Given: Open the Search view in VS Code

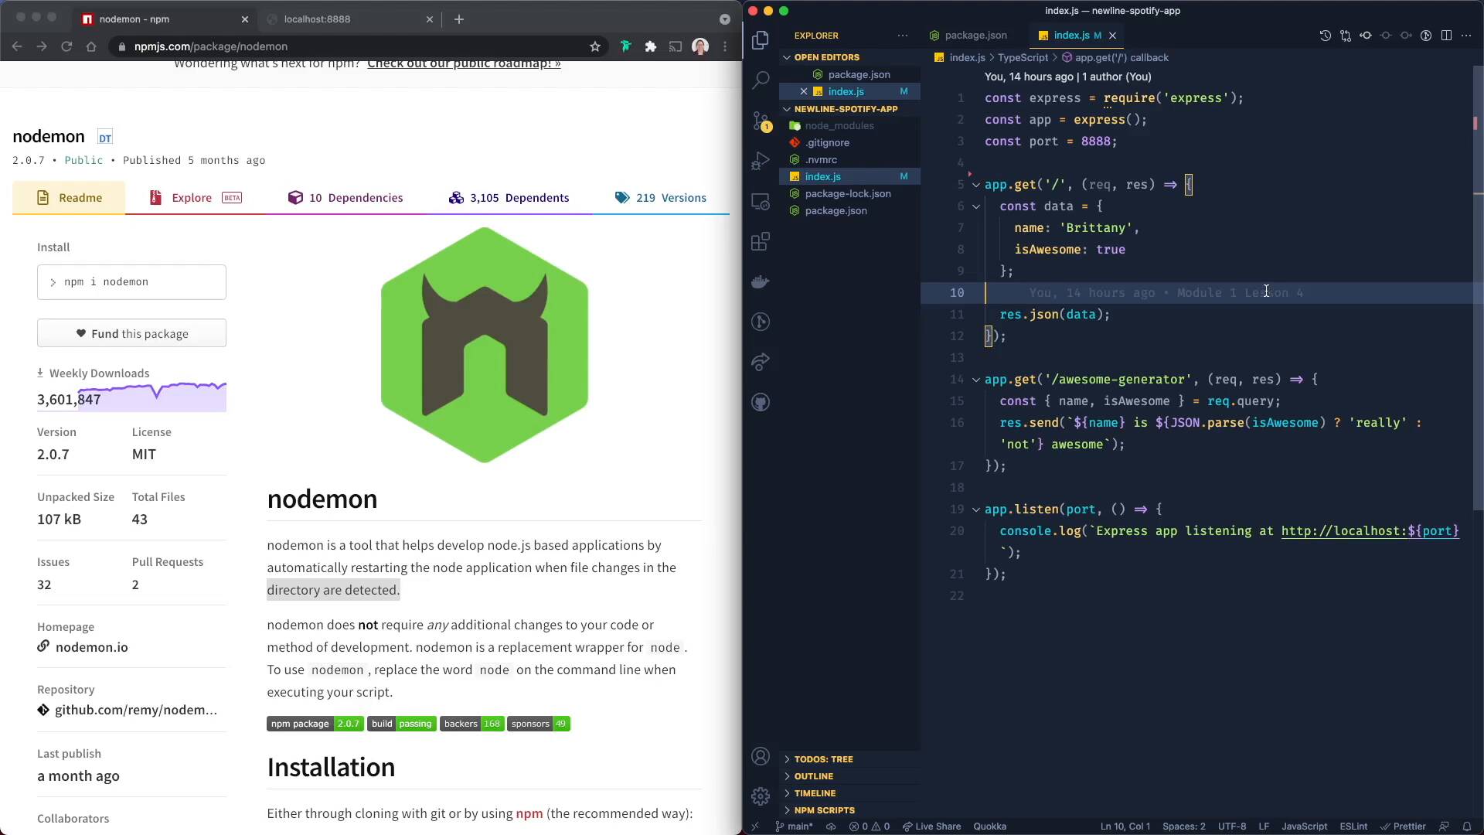Looking at the screenshot, I should pos(761,80).
